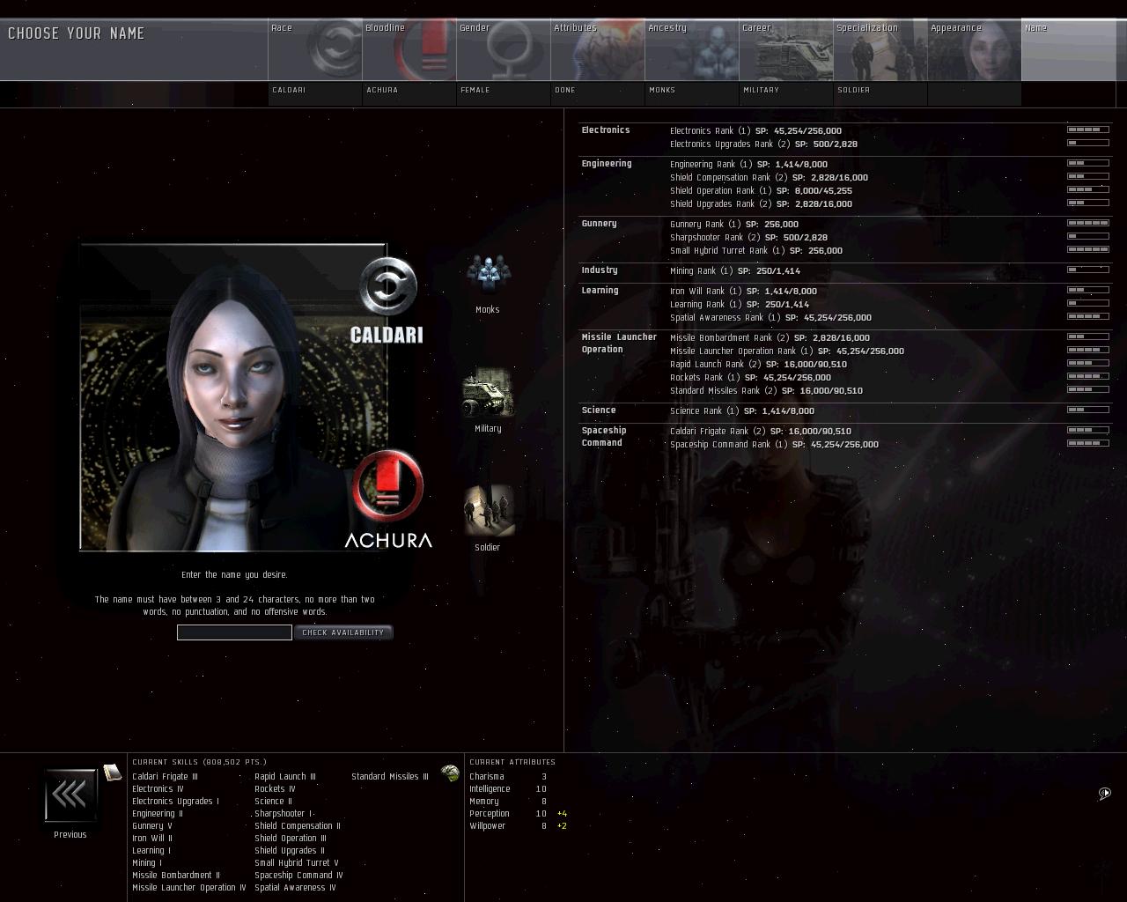Click the Willpower attribute row
This screenshot has width=1127, height=902.
517,826
